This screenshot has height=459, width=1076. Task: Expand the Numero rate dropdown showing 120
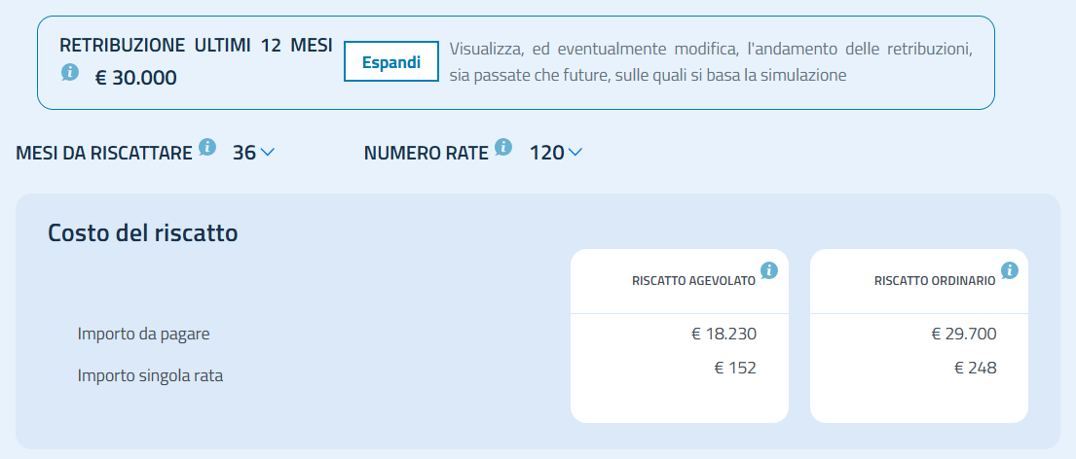tap(555, 153)
